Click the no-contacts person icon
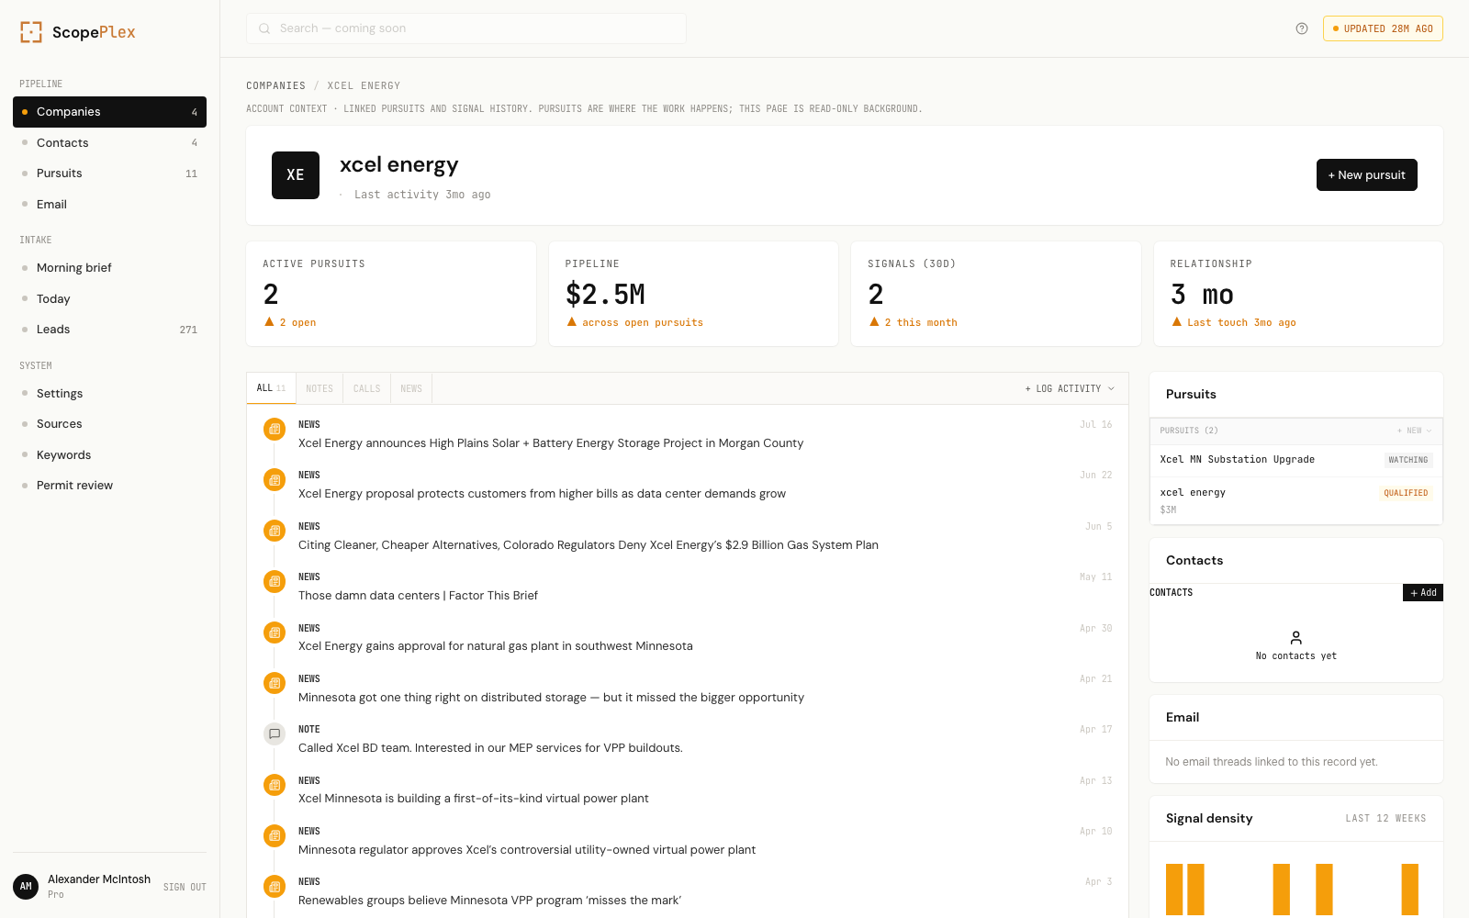The image size is (1469, 918). (x=1296, y=637)
